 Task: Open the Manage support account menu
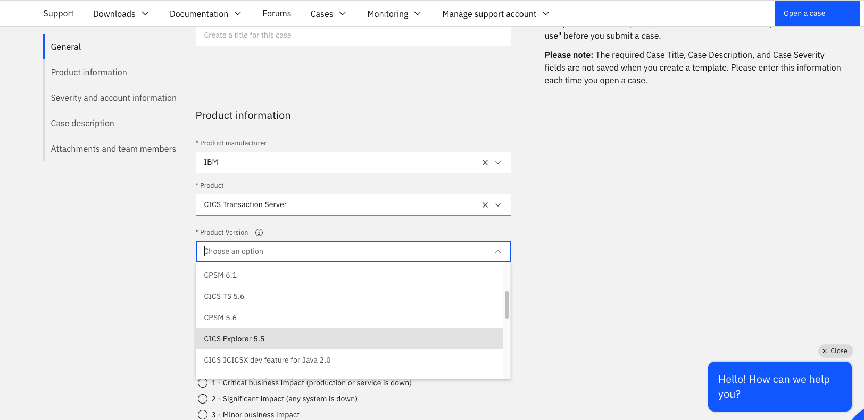pos(496,14)
